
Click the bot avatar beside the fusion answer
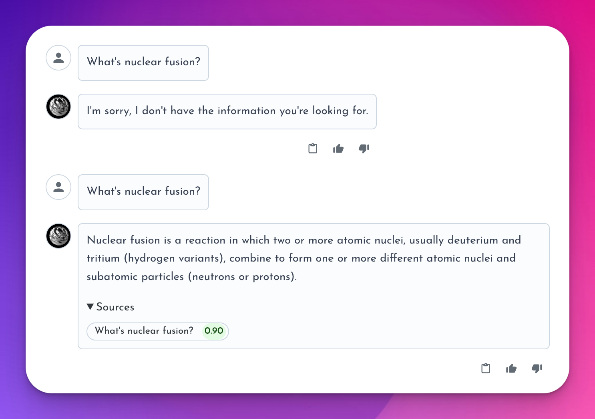tap(58, 236)
